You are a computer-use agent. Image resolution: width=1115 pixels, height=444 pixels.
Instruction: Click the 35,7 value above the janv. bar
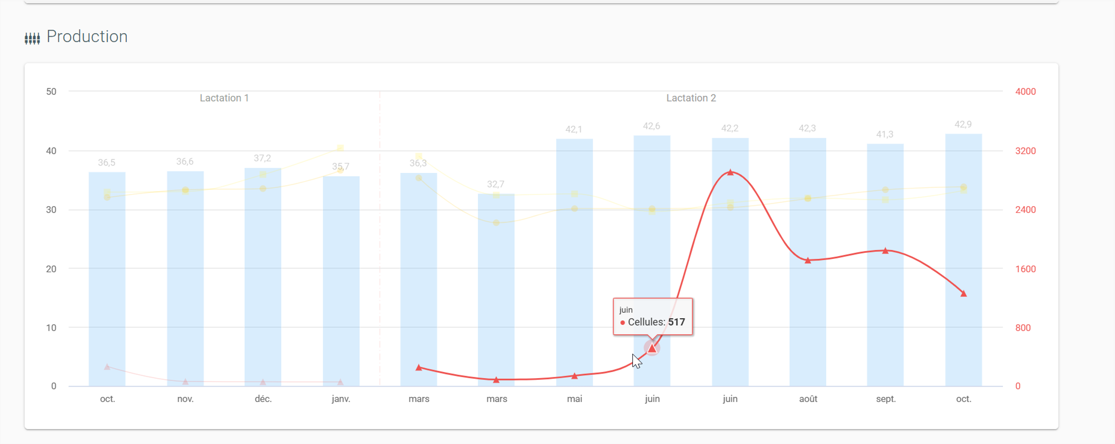click(341, 166)
